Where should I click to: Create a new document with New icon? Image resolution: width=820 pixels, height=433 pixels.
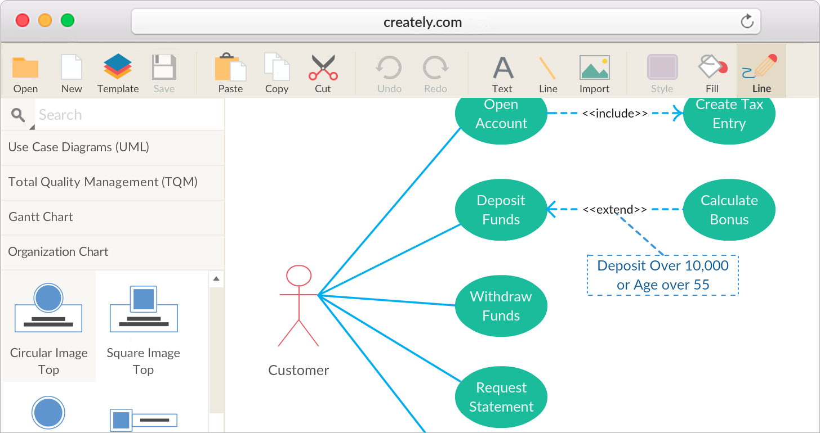click(72, 68)
